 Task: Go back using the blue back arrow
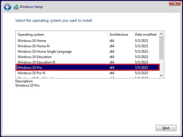(x=7, y=7)
